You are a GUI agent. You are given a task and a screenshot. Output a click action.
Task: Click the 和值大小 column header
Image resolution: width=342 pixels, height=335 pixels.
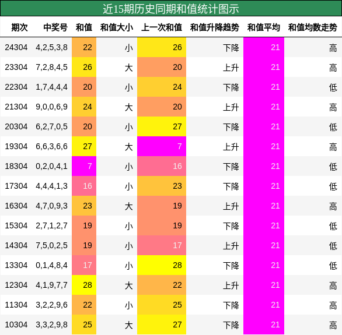[117, 27]
